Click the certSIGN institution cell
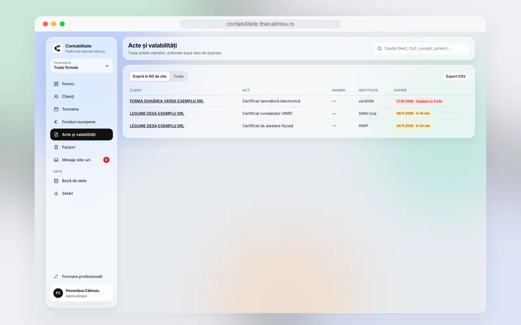This screenshot has height=325, width=521. (x=366, y=101)
